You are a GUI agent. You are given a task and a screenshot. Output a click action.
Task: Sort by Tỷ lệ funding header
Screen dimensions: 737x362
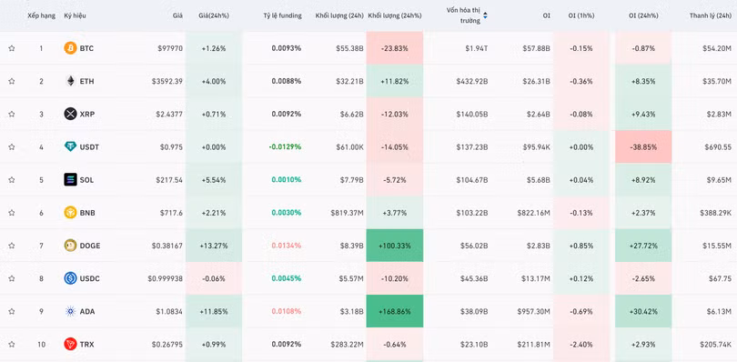coord(282,15)
